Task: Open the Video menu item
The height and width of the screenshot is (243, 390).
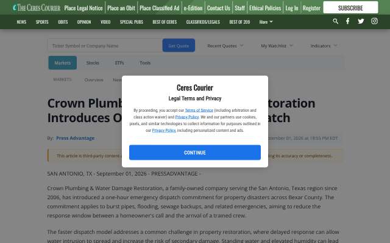Action: tap(105, 22)
